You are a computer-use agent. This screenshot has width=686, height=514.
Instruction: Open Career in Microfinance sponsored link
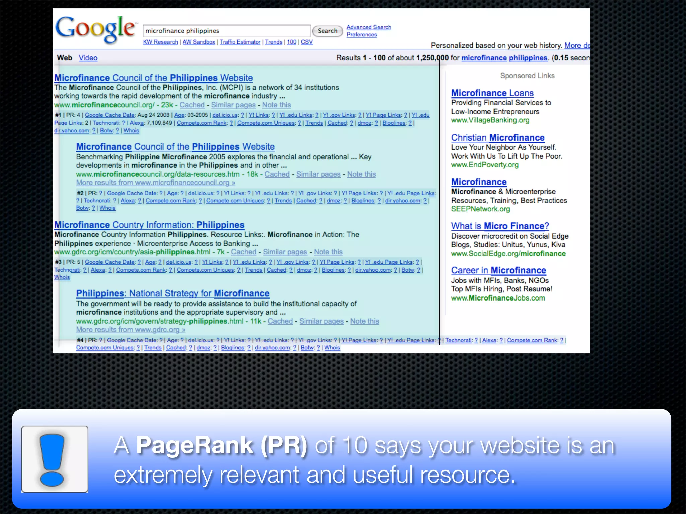(x=498, y=270)
